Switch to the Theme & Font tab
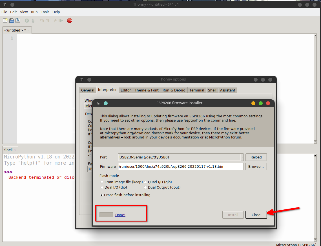 coord(147,90)
